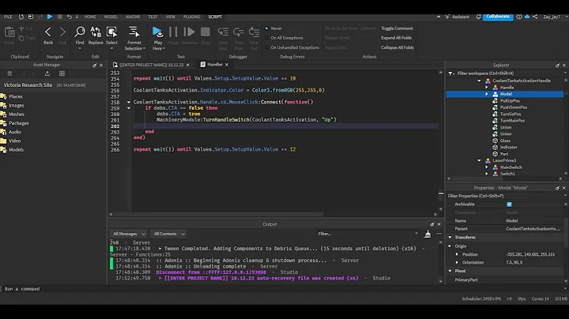The width and height of the screenshot is (569, 319).
Task: Click the blue Play icon in quick access bar
Action: click(x=50, y=17)
